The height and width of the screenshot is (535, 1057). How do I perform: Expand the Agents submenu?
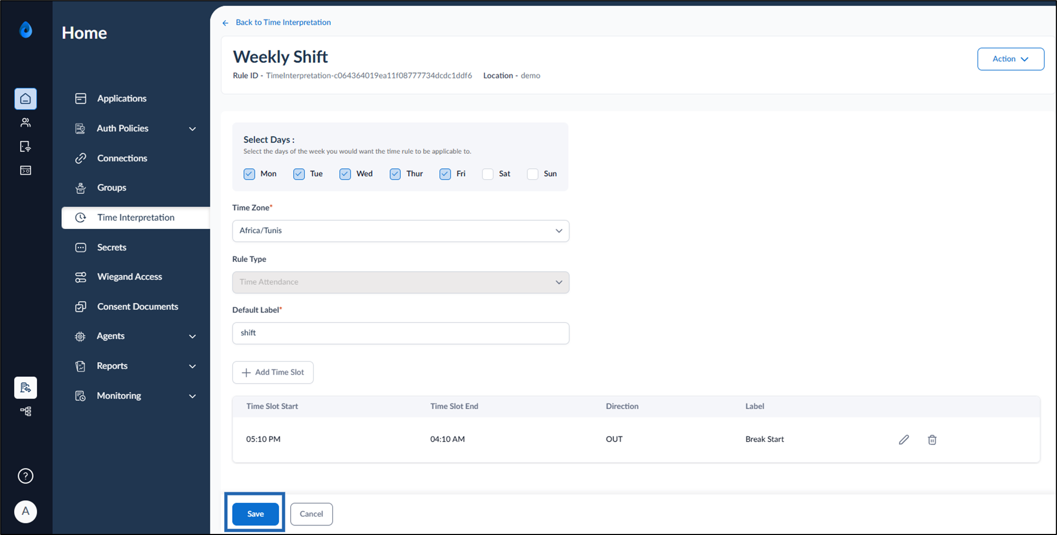click(x=193, y=336)
